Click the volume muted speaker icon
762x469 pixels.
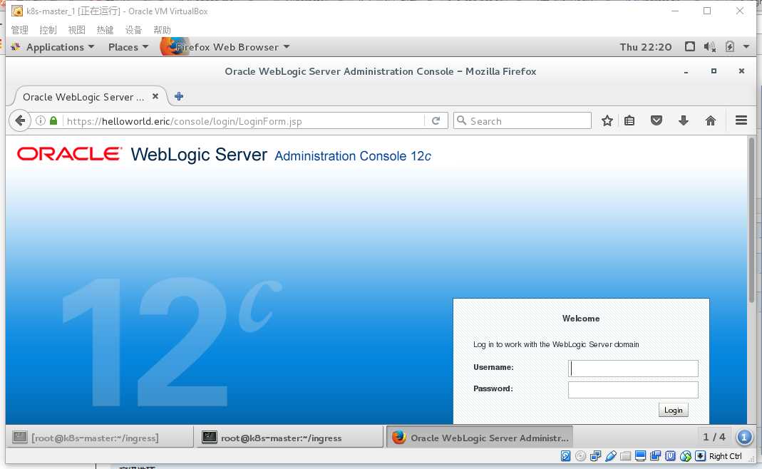click(x=709, y=46)
